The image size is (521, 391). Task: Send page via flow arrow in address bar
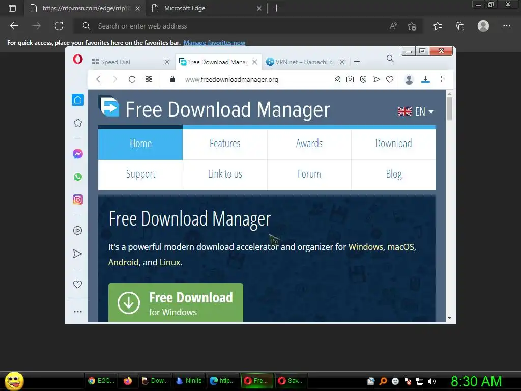377,79
